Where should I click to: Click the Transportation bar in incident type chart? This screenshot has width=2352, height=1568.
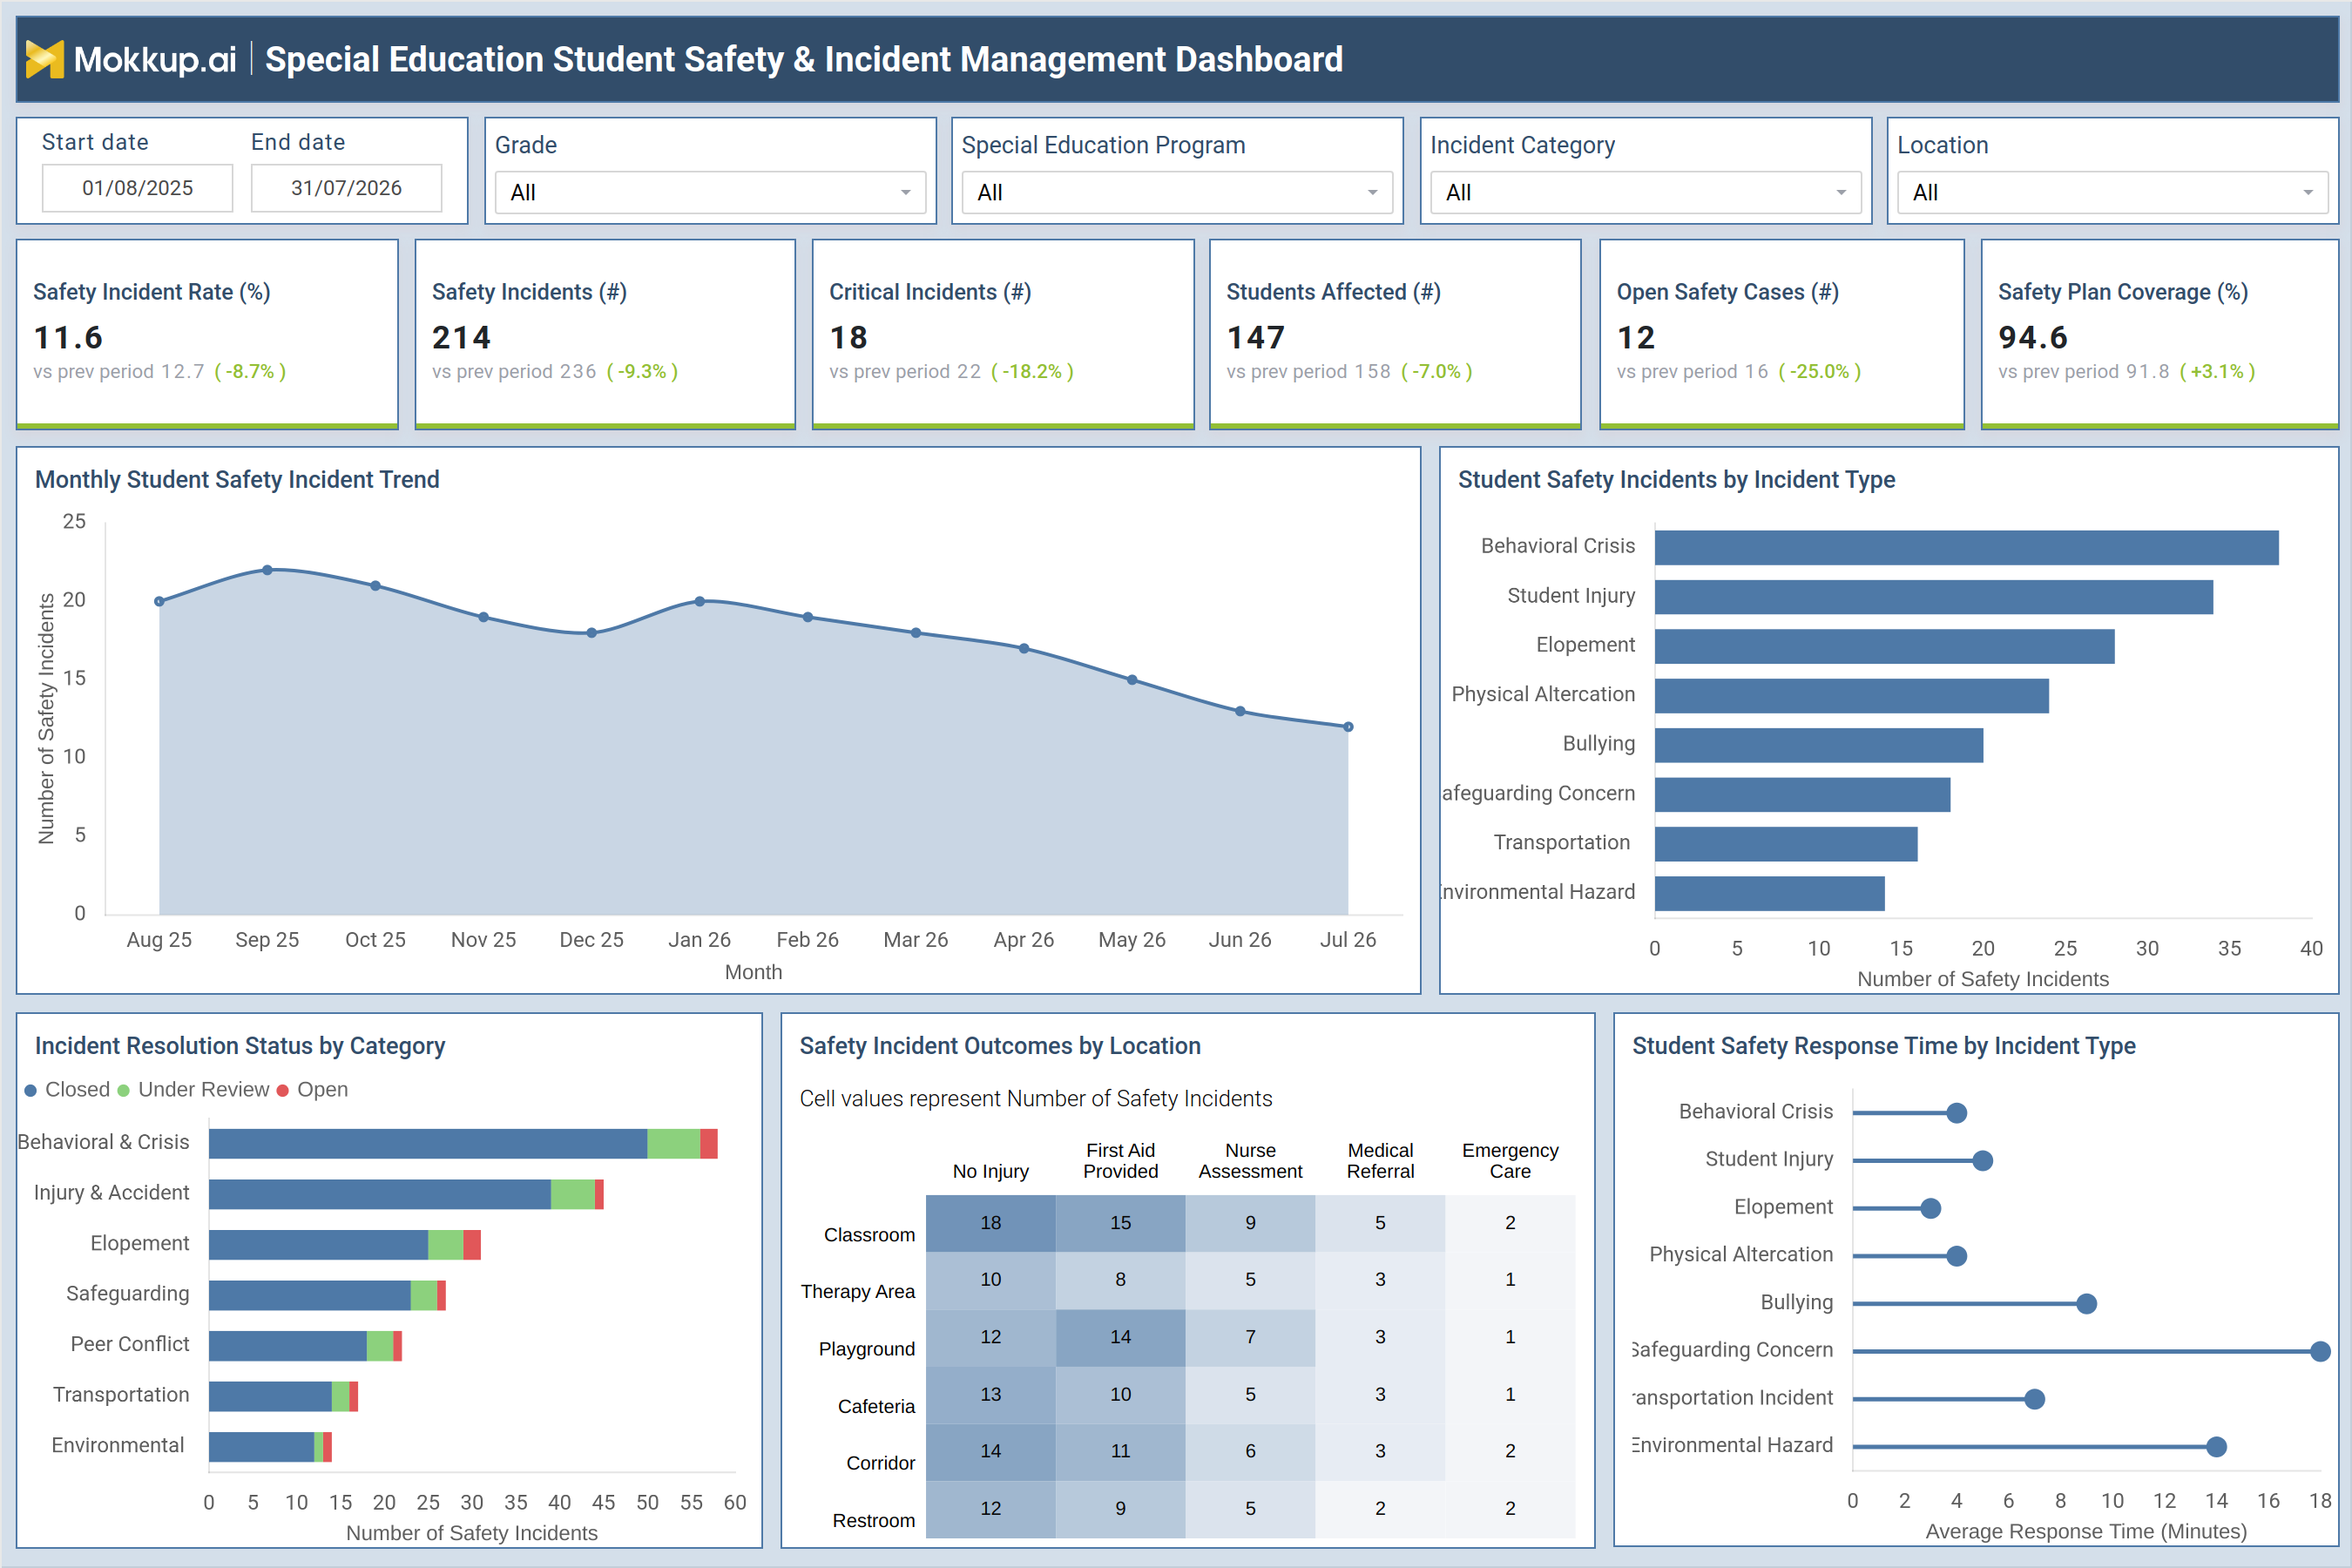coord(1786,844)
